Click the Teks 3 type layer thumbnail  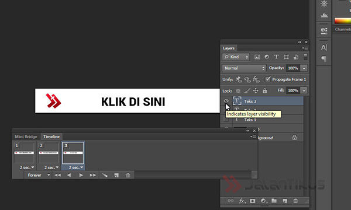coord(237,101)
